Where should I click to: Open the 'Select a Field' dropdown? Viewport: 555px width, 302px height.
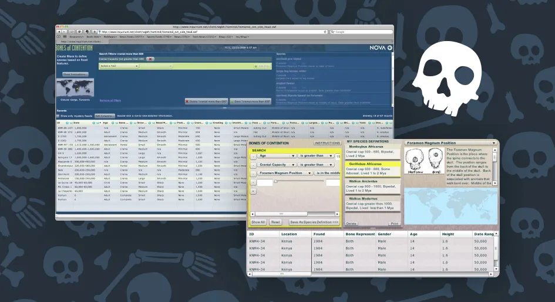click(119, 66)
